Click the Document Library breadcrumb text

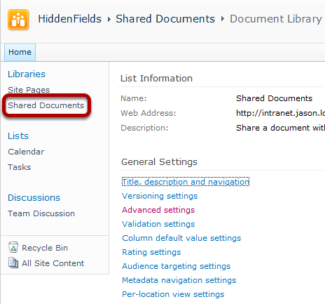[x=276, y=19]
